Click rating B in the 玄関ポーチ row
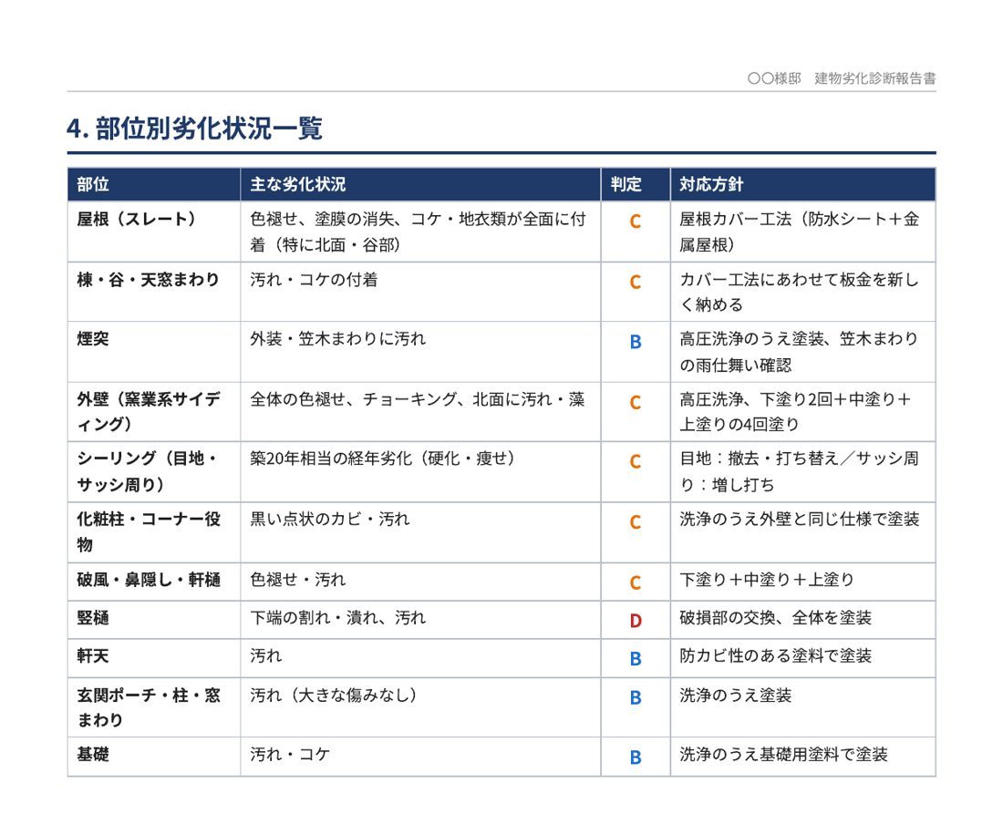This screenshot has width=1003, height=814. [636, 697]
